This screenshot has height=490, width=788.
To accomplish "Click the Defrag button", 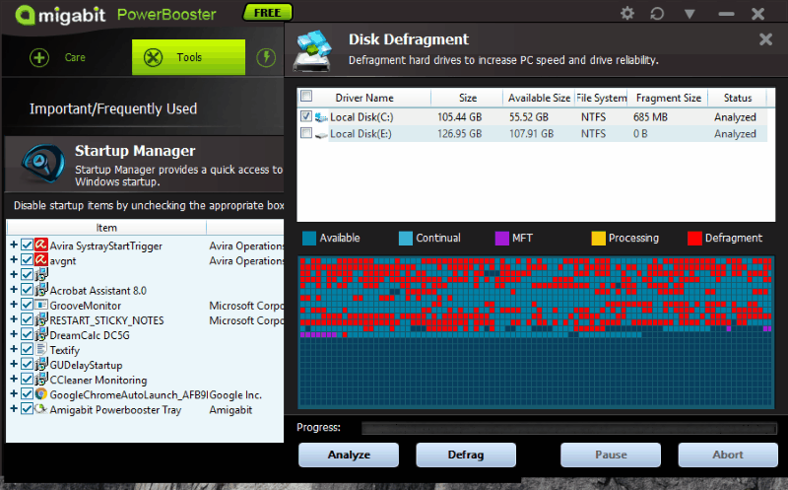I will pyautogui.click(x=466, y=455).
